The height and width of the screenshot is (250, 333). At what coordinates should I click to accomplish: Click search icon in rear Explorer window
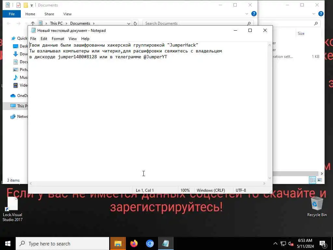[x=316, y=23]
